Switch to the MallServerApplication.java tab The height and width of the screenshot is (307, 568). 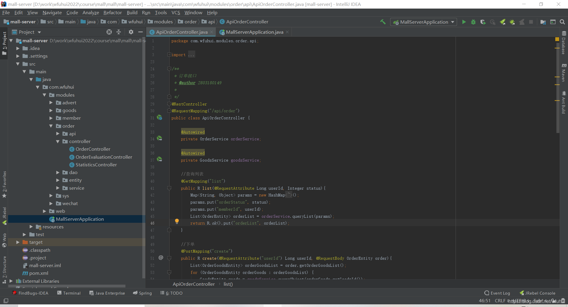click(x=254, y=32)
